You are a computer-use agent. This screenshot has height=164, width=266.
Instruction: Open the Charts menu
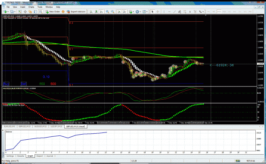31,7
